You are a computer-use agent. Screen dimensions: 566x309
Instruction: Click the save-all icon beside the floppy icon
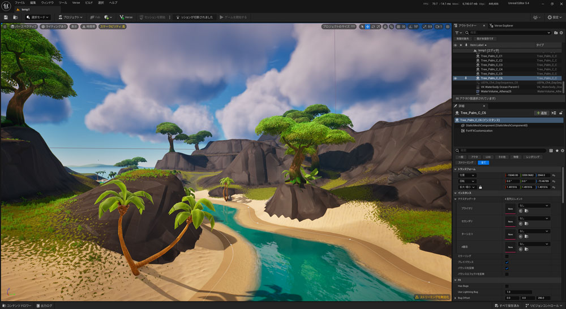point(15,18)
